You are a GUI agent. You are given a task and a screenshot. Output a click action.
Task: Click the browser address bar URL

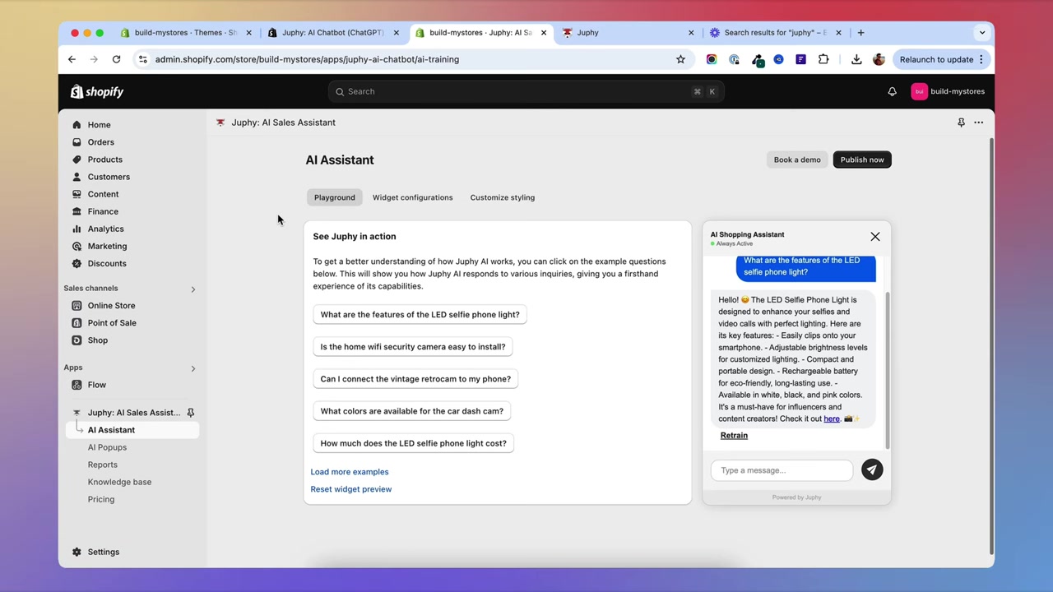[307, 59]
